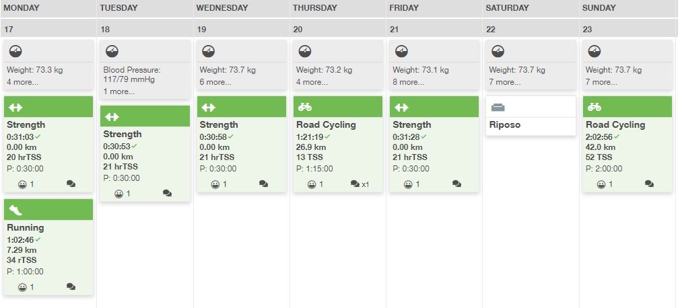Open Sunday's Road Cycling workout title
This screenshot has height=308, width=678.
615,124
